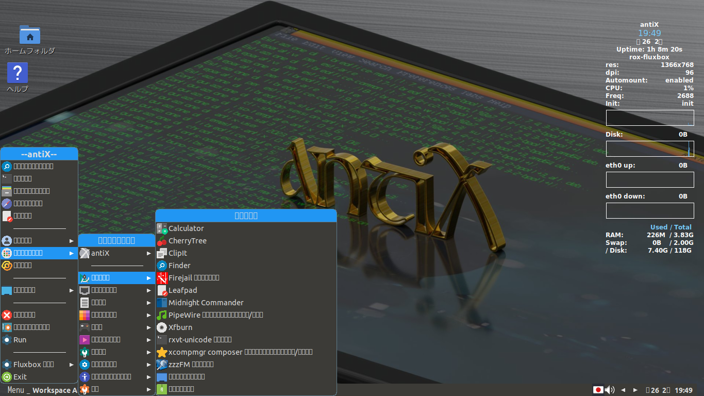The width and height of the screenshot is (704, 396).
Task: Expand the arrow on the blue gear settings row
Action: pyautogui.click(x=149, y=365)
